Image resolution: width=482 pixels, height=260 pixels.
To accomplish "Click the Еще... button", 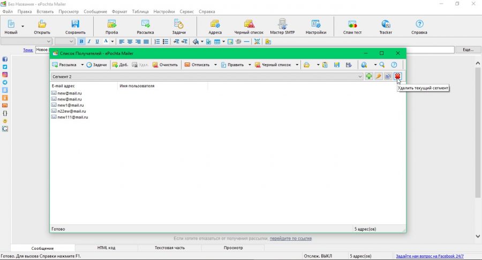I will coord(468,50).
